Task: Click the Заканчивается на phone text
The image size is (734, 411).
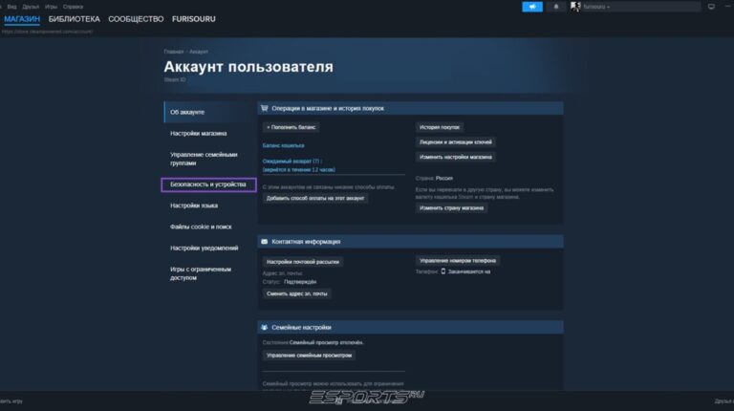Action: click(469, 272)
